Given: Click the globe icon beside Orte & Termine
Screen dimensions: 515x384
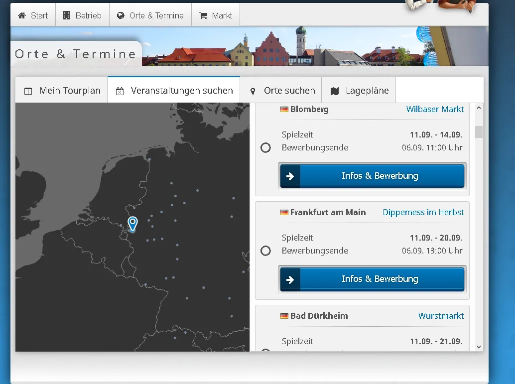Looking at the screenshot, I should [x=121, y=15].
